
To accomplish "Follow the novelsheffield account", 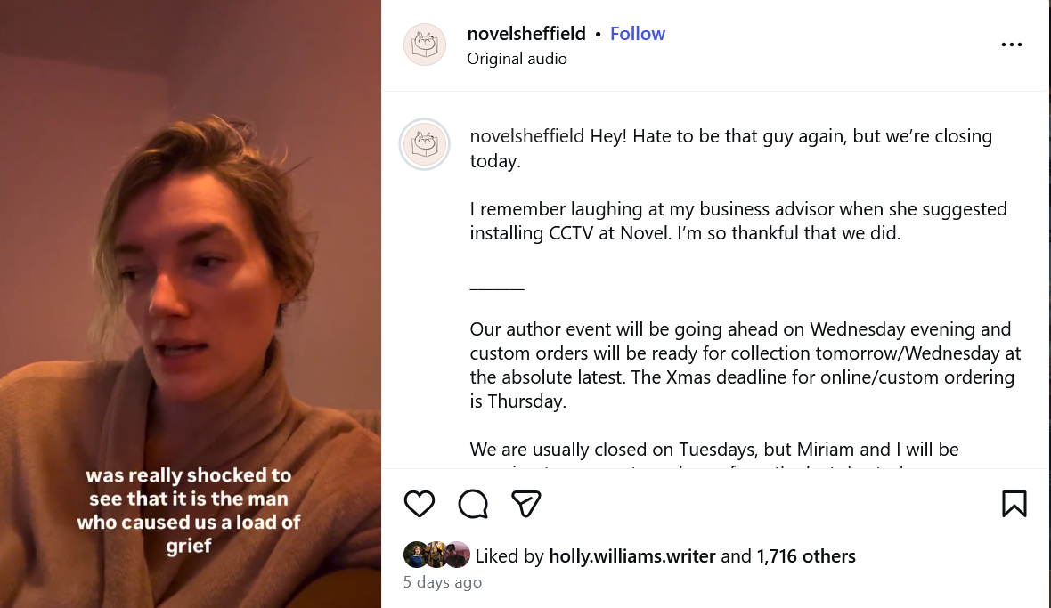I will 637,34.
